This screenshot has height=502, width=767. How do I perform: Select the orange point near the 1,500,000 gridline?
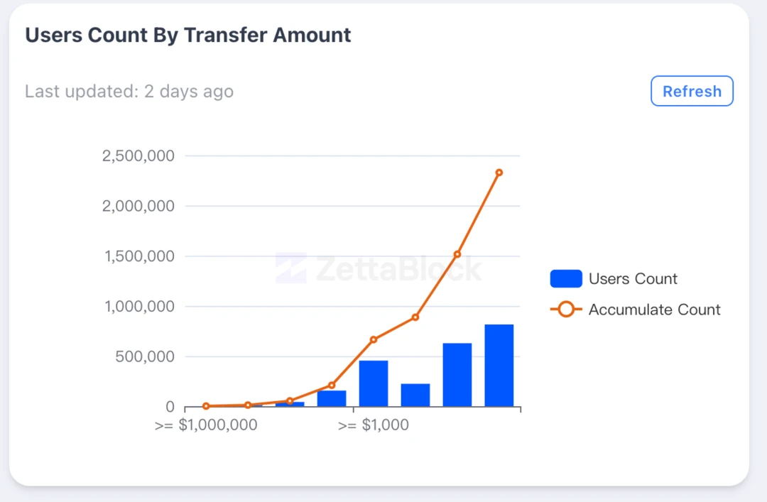coord(457,254)
